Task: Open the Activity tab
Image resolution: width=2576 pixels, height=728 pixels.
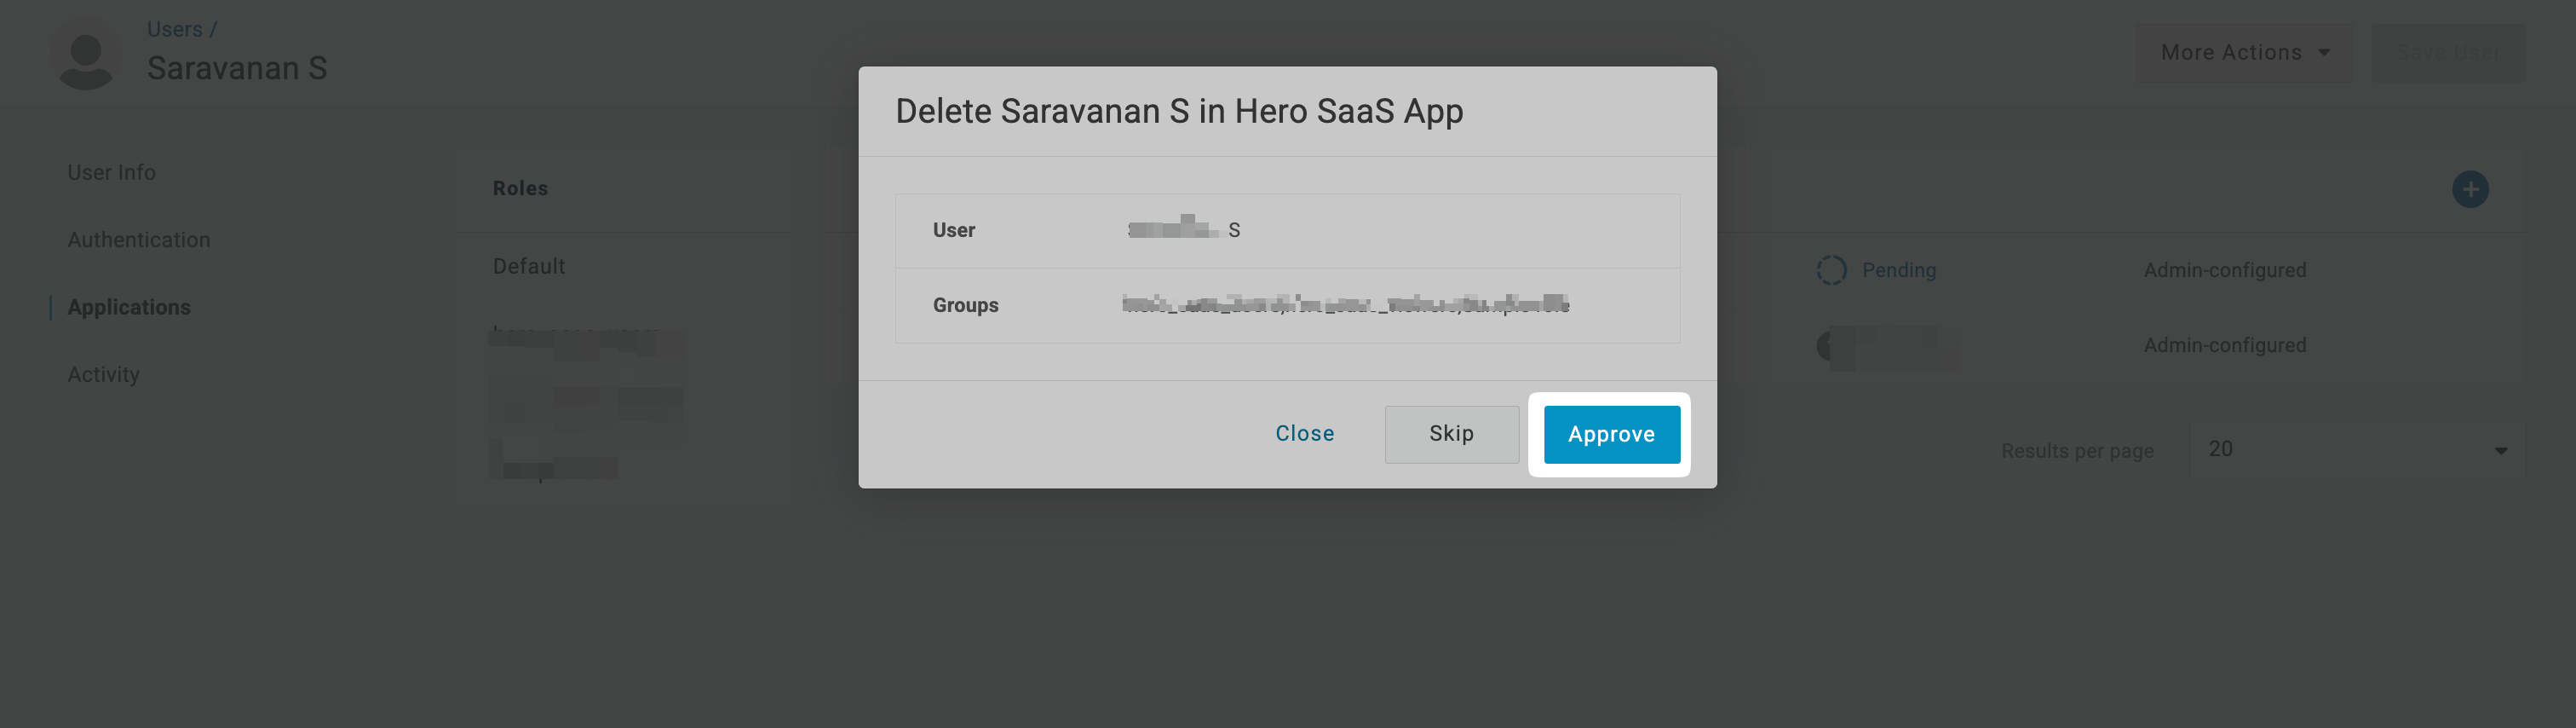Action: (103, 374)
